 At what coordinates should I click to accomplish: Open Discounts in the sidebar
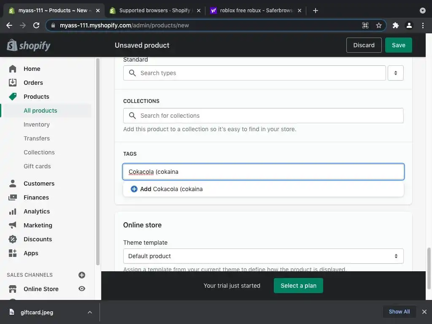tap(38, 239)
